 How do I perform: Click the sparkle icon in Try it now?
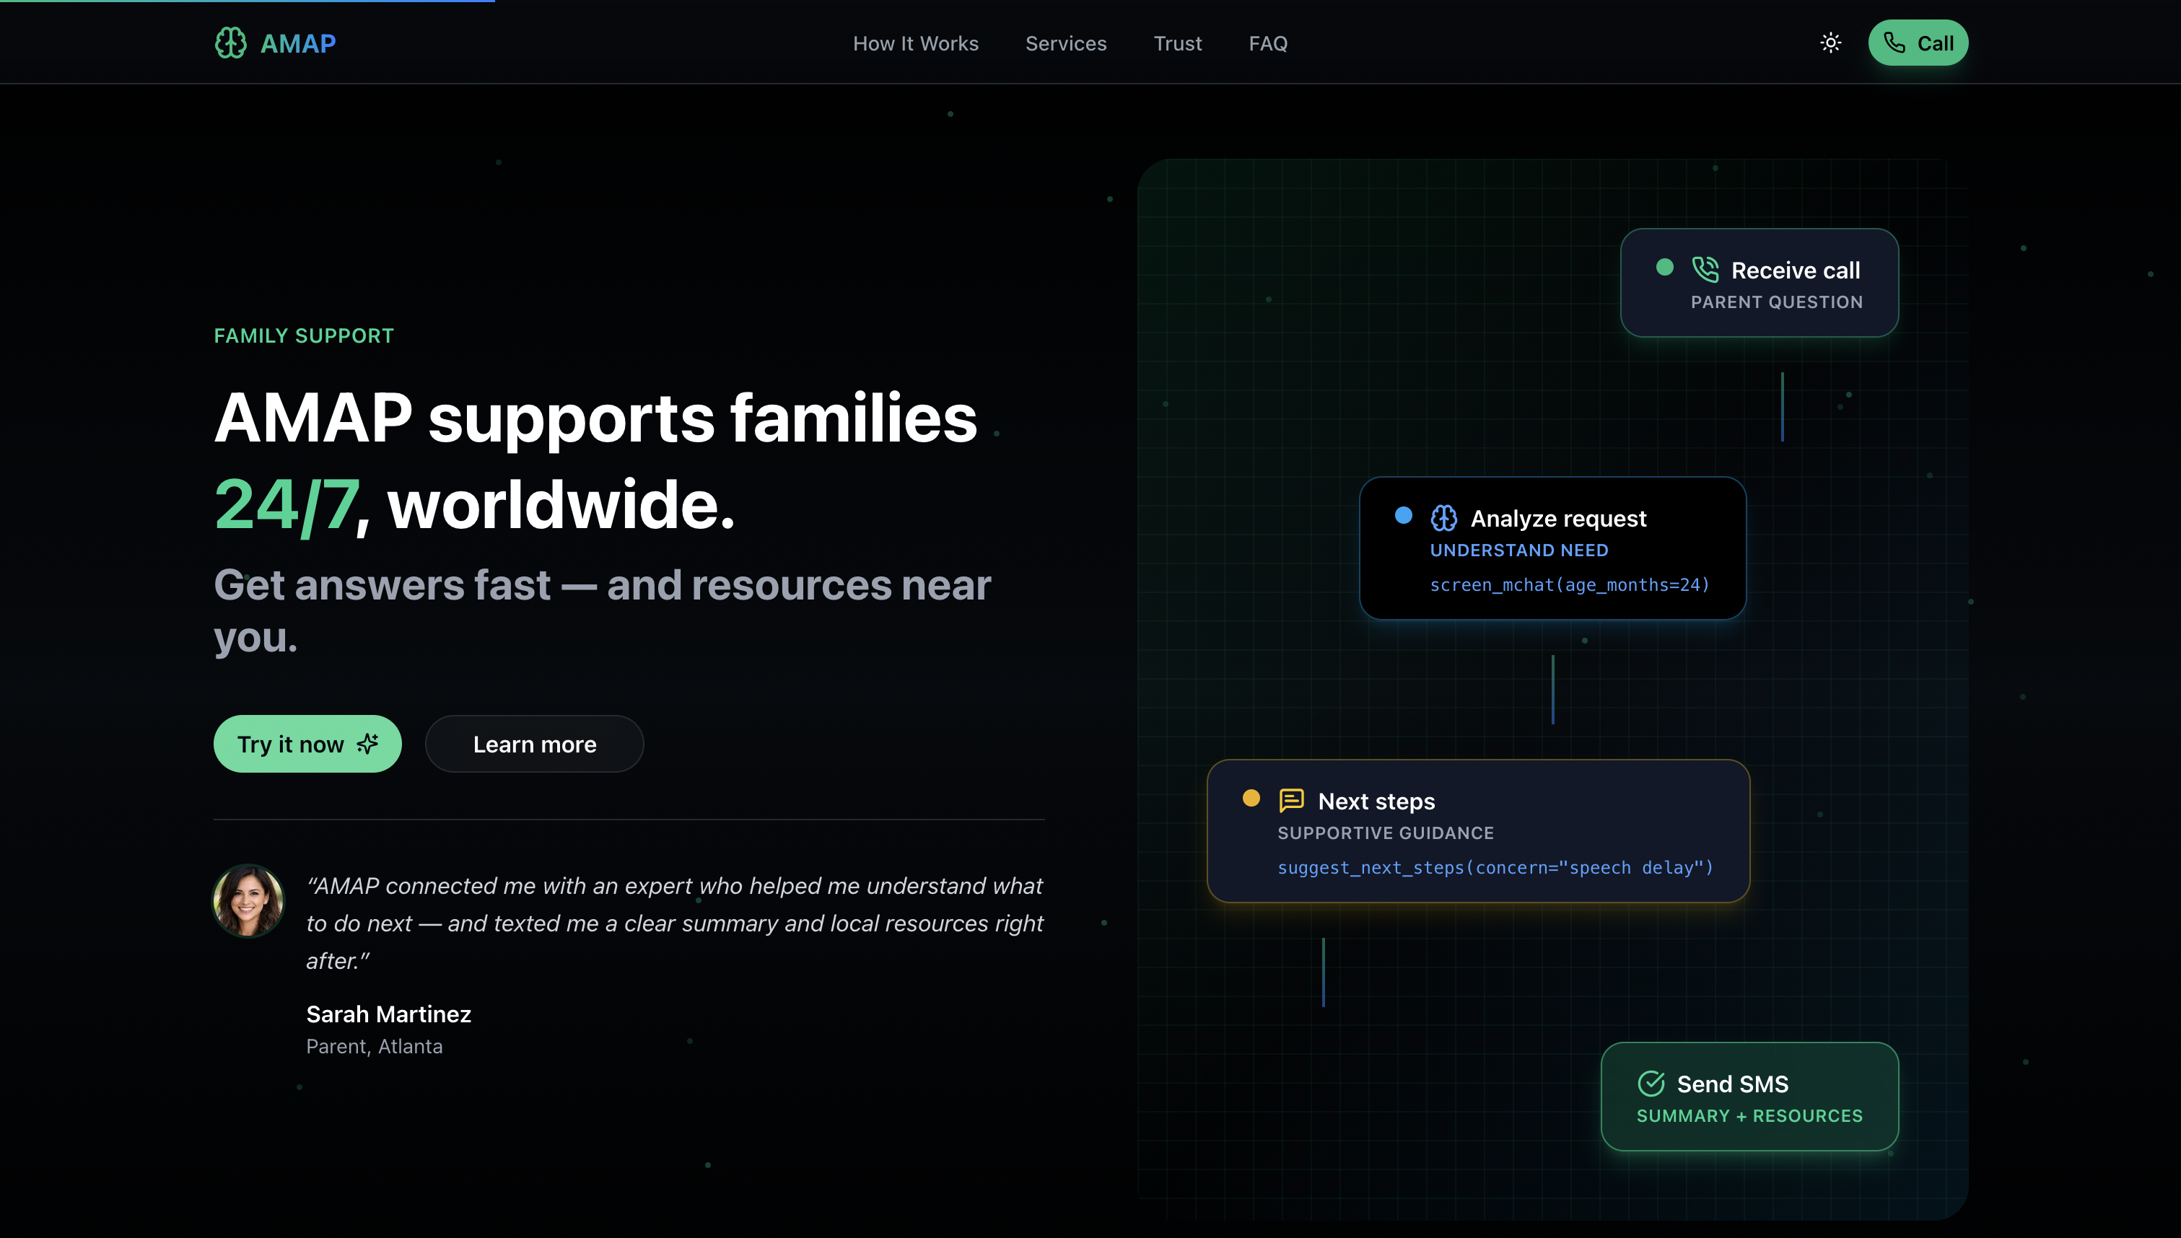367,744
